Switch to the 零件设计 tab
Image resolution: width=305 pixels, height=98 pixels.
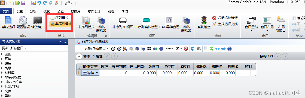tap(94, 11)
